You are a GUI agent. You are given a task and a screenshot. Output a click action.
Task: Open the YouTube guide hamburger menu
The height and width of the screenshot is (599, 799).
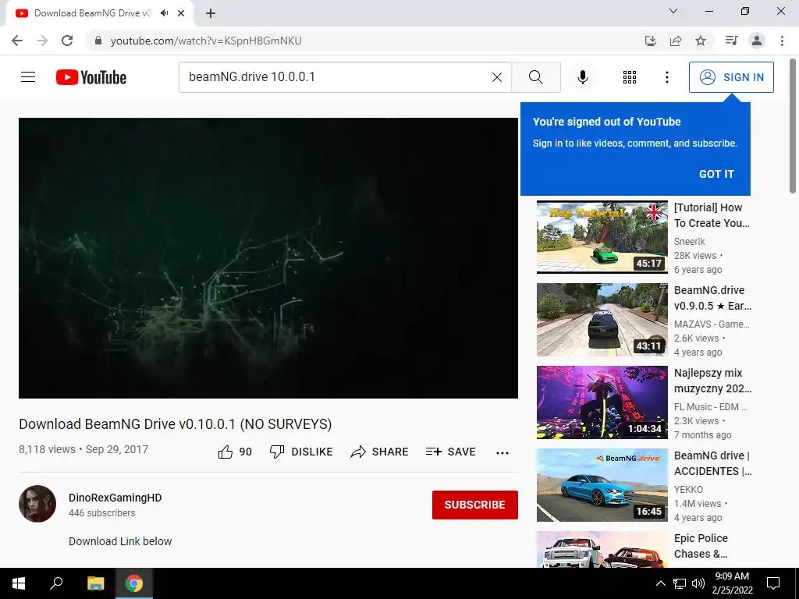point(28,77)
